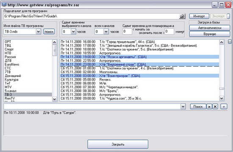Image resolution: width=233 pixels, height=152 pixels.
Task: Expand the search text history dropdown
Action: [183, 106]
